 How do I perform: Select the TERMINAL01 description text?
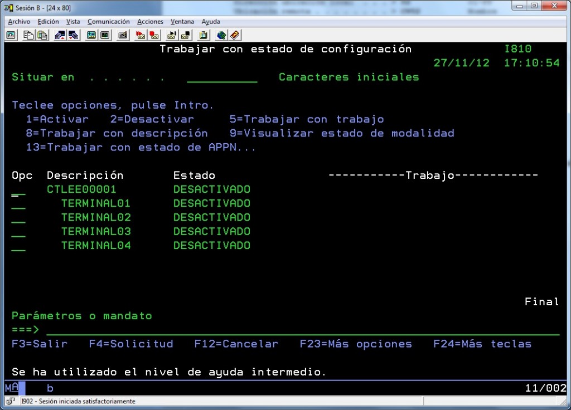[x=96, y=203]
